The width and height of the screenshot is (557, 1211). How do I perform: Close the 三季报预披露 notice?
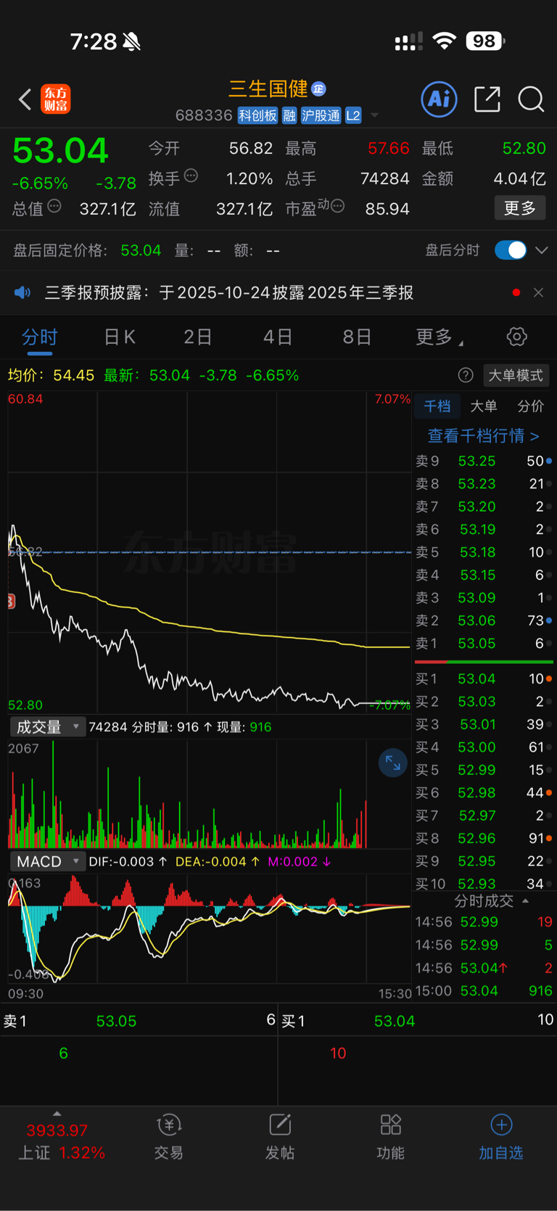pyautogui.click(x=538, y=292)
